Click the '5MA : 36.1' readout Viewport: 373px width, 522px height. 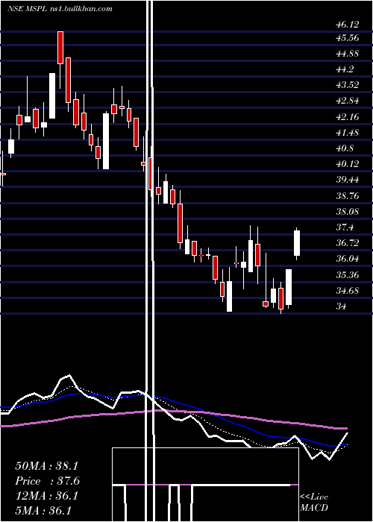tap(43, 510)
